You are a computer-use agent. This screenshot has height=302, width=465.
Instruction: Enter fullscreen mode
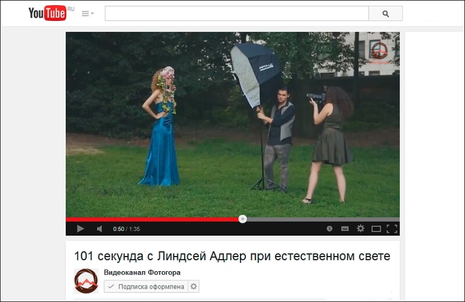[392, 229]
